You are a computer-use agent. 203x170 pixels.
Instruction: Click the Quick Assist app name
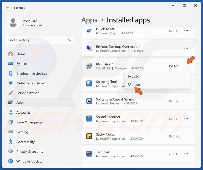[x=105, y=29]
